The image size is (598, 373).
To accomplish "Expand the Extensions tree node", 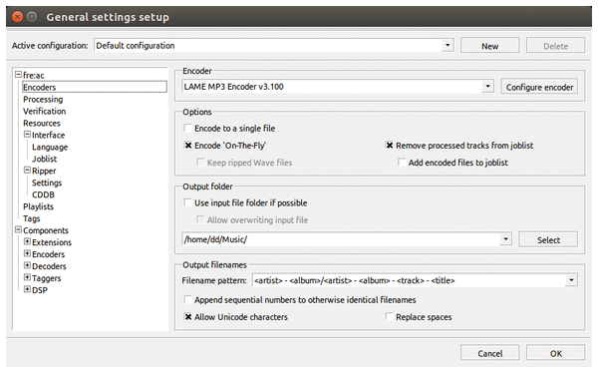I will click(27, 241).
